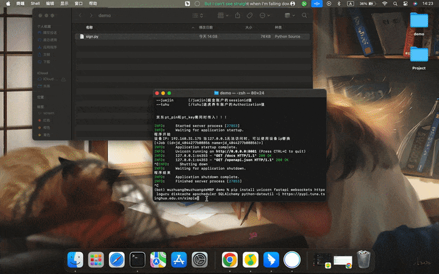Open the 窗口 menu

click(79, 4)
